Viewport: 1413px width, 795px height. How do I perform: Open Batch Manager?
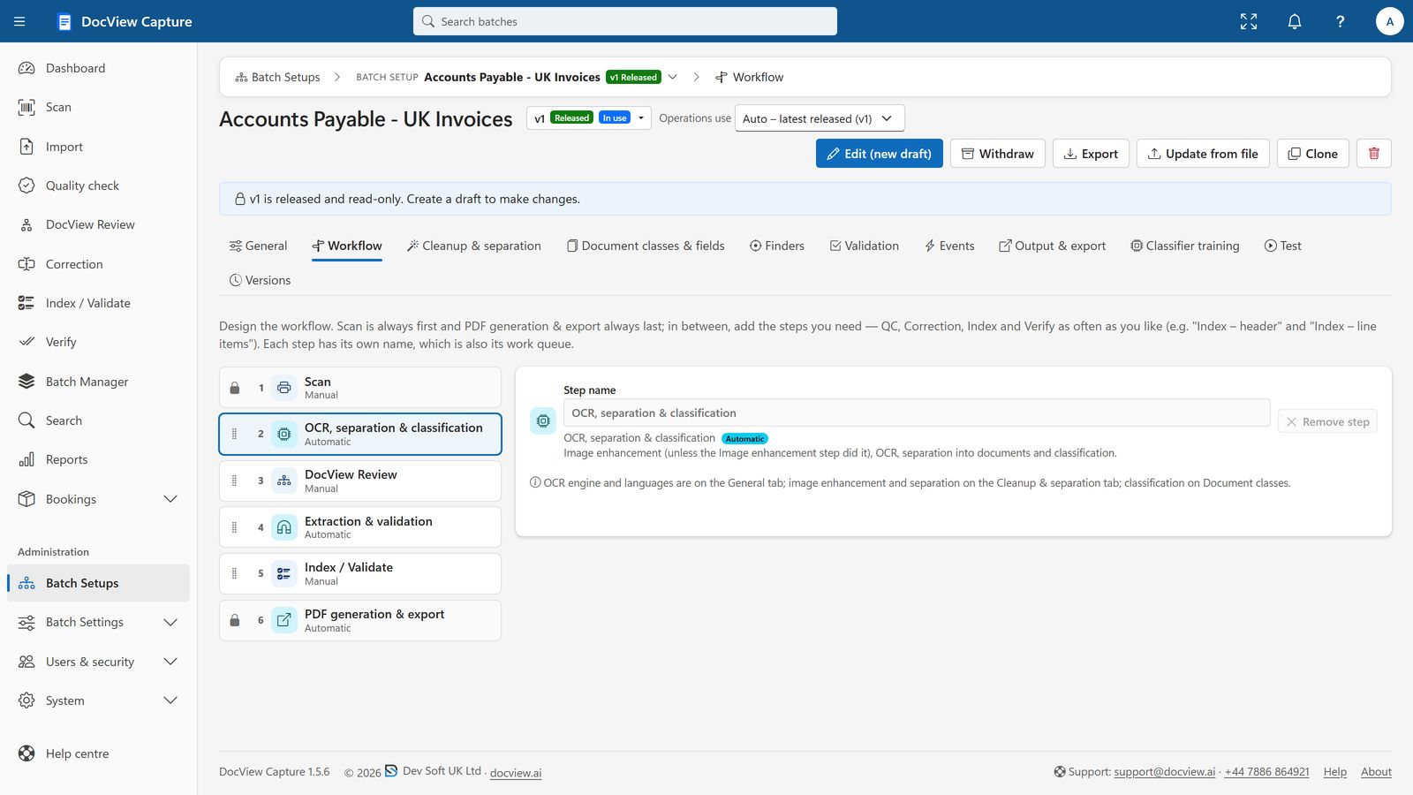pyautogui.click(x=98, y=382)
